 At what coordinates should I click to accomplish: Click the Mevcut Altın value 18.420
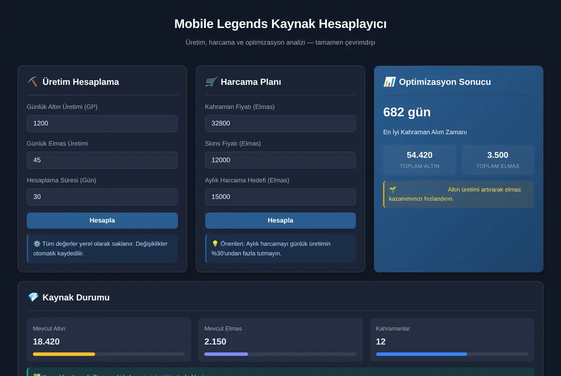pyautogui.click(x=46, y=341)
